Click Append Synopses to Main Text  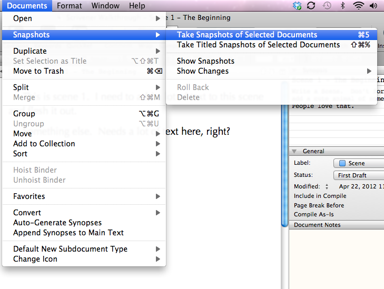[84, 233]
